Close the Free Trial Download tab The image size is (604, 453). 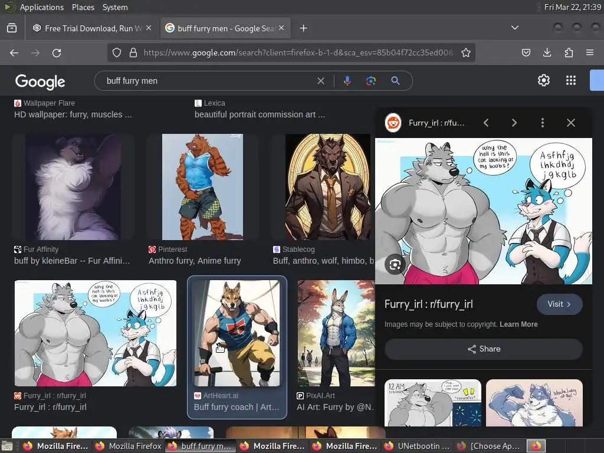149,28
